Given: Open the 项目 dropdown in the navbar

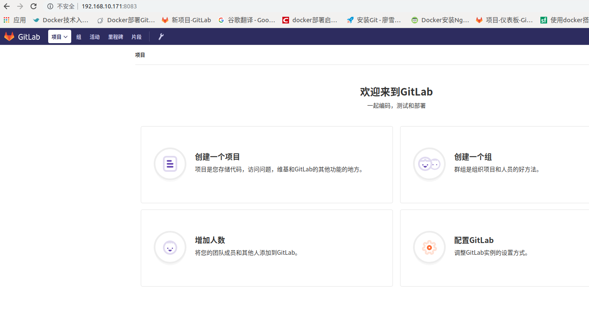Looking at the screenshot, I should click(x=59, y=36).
